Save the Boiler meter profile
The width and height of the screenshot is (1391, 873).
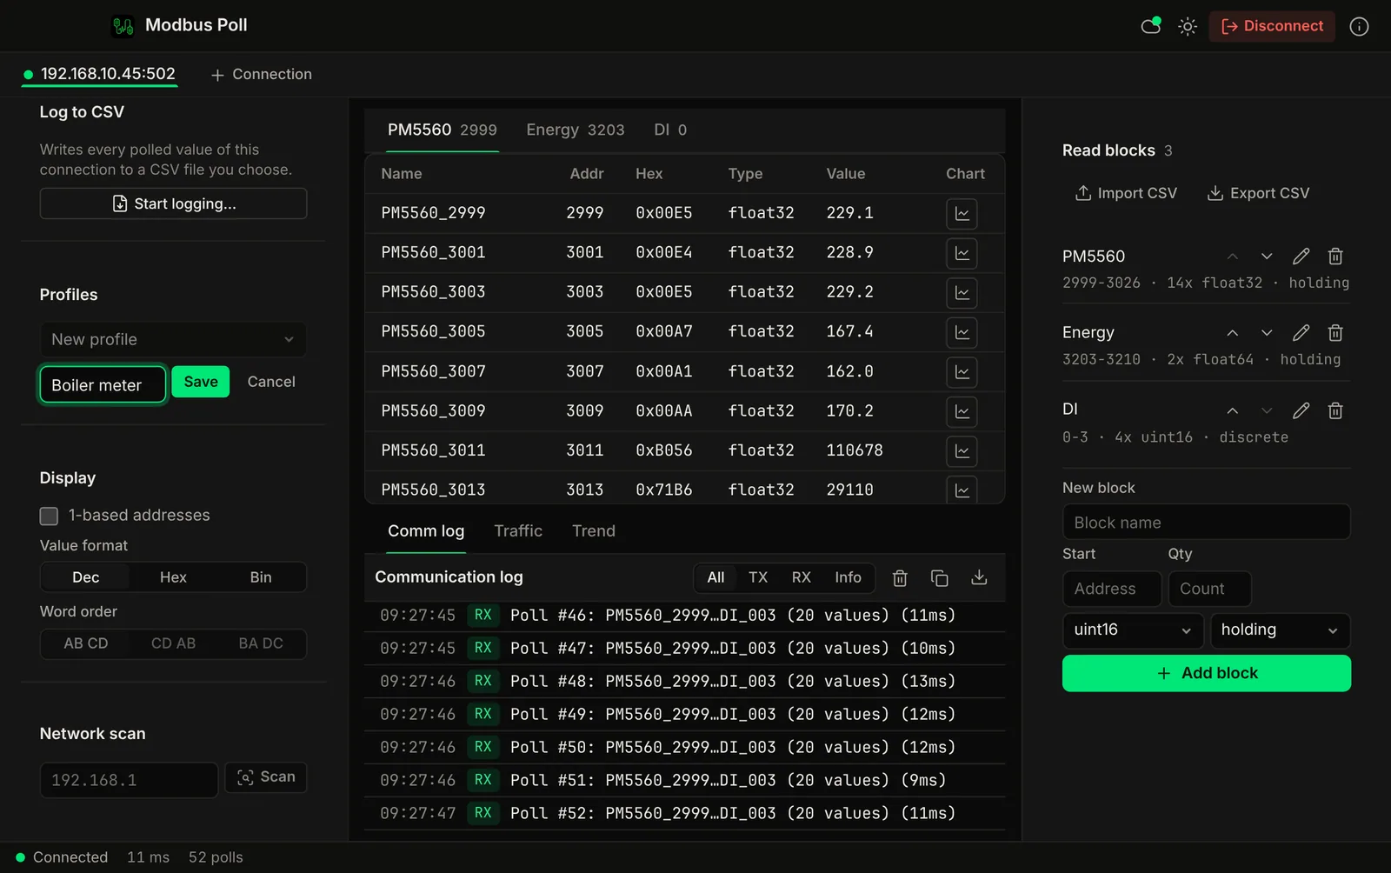pyautogui.click(x=200, y=382)
